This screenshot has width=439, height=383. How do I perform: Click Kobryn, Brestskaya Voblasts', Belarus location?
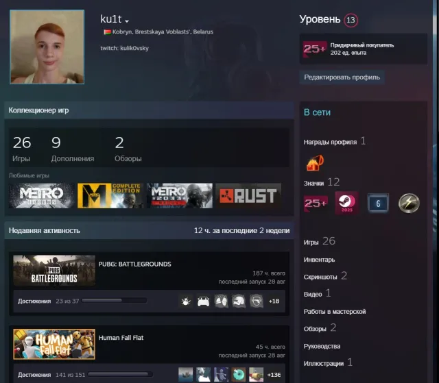(163, 32)
